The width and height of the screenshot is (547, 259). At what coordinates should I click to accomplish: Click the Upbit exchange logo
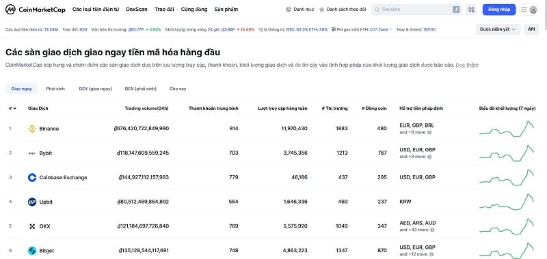point(32,202)
